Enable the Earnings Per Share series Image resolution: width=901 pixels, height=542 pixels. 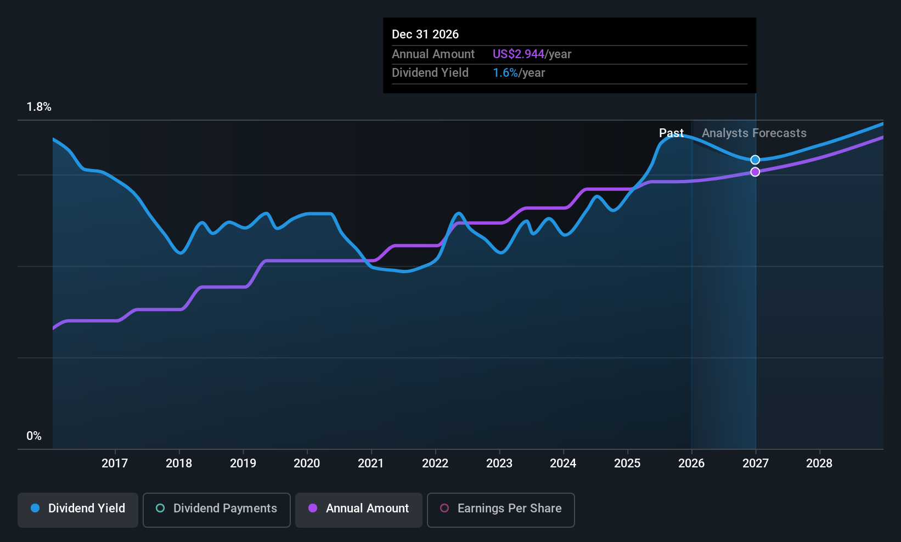pos(501,510)
